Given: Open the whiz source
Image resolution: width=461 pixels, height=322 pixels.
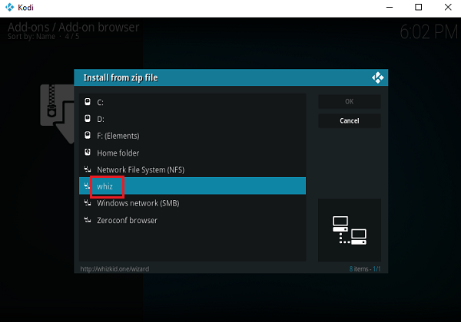Looking at the screenshot, I should 192,186.
